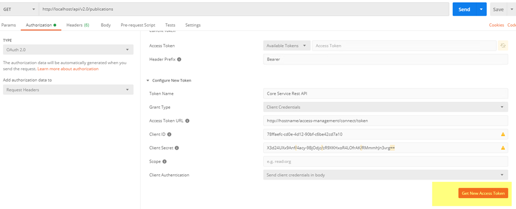This screenshot has width=516, height=209.
Task: Click the Send arrow dropdown
Action: click(481, 9)
